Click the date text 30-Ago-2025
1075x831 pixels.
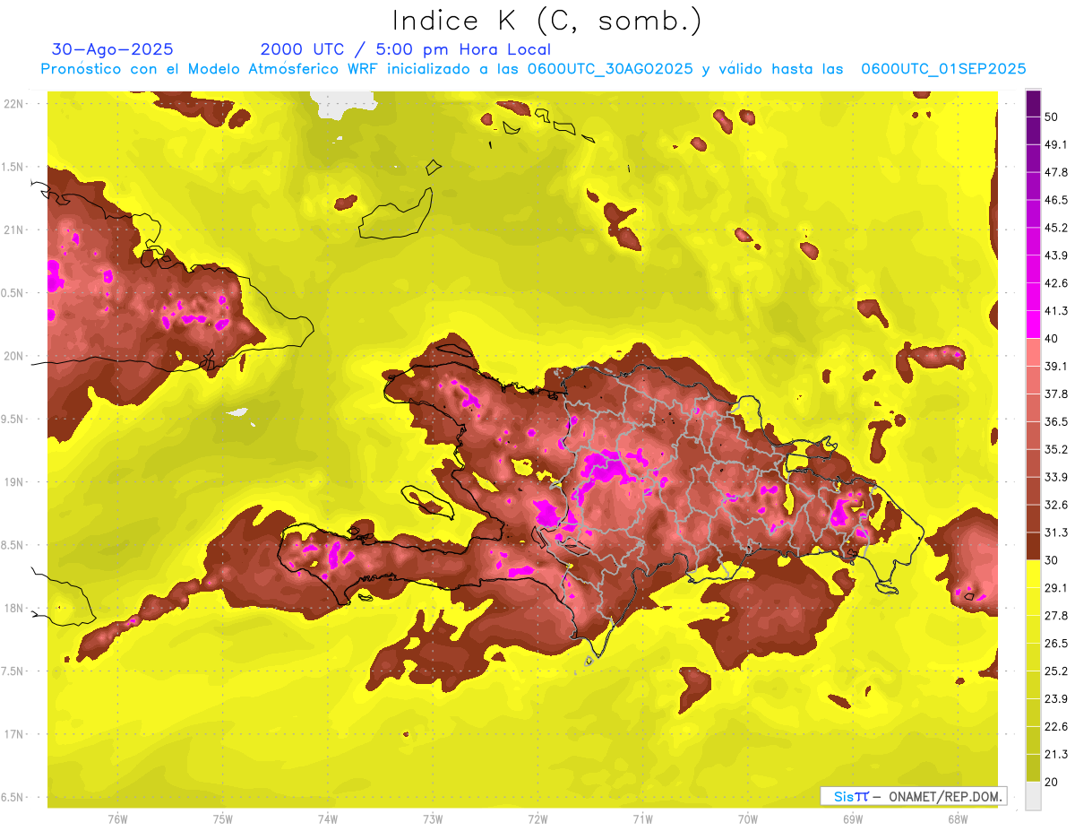[x=113, y=49]
